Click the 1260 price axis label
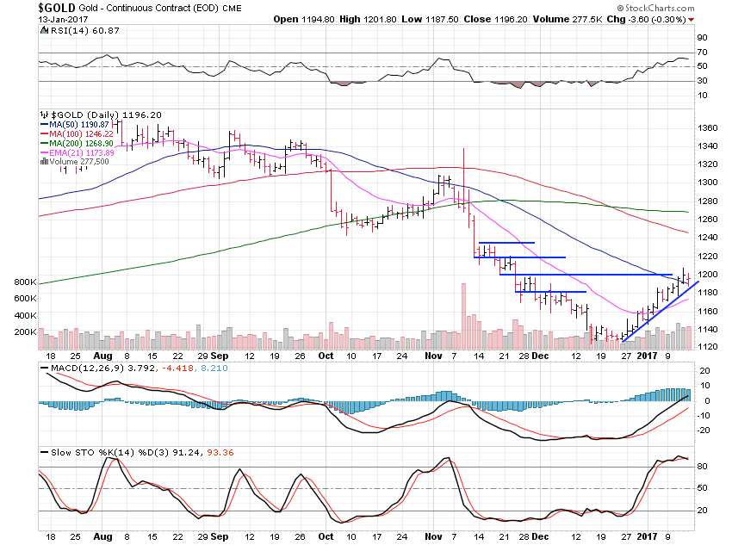 tap(707, 220)
